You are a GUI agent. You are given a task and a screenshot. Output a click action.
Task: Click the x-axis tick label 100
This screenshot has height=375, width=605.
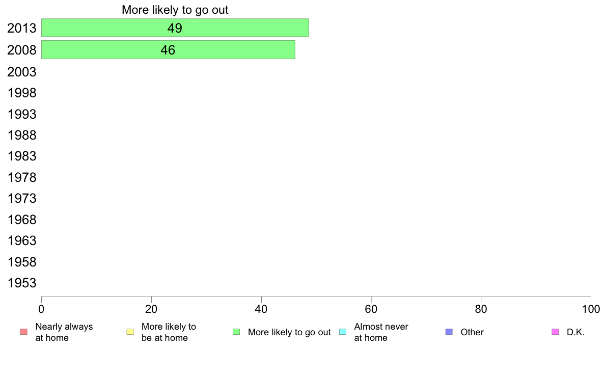(x=591, y=309)
